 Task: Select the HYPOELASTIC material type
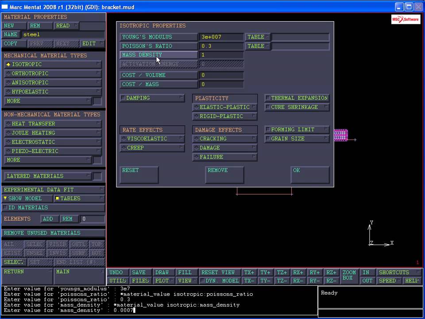[x=53, y=92]
